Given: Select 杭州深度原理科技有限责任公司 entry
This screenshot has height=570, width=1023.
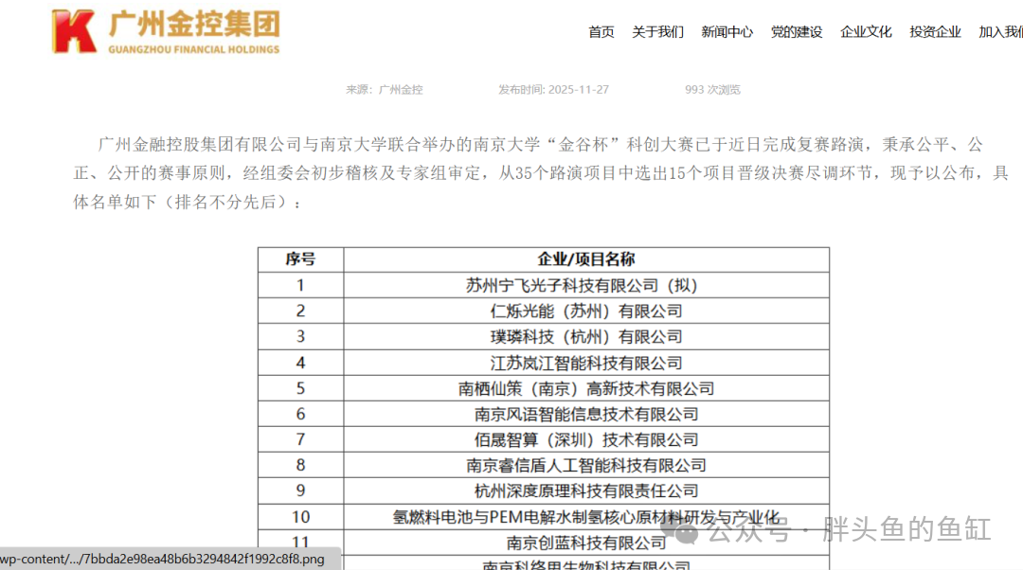Looking at the screenshot, I should 586,490.
